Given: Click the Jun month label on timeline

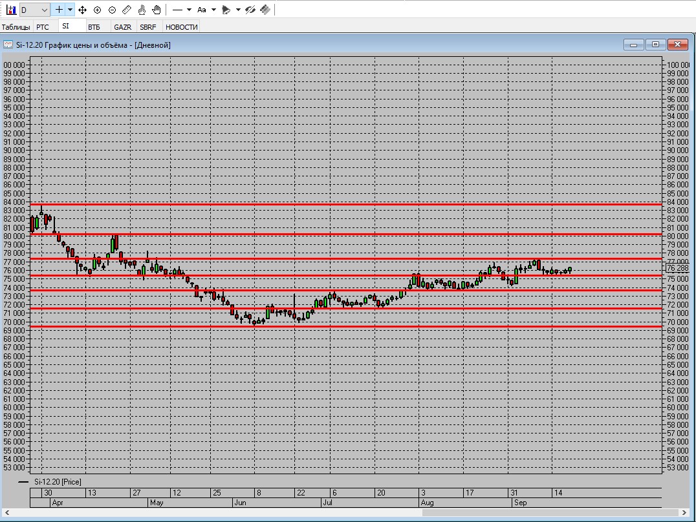Looking at the screenshot, I should pyautogui.click(x=240, y=503).
